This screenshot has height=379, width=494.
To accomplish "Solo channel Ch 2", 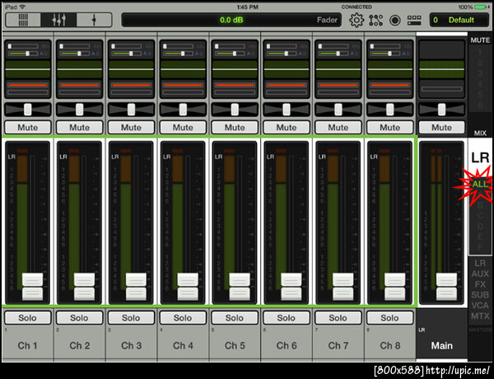I will click(x=79, y=318).
